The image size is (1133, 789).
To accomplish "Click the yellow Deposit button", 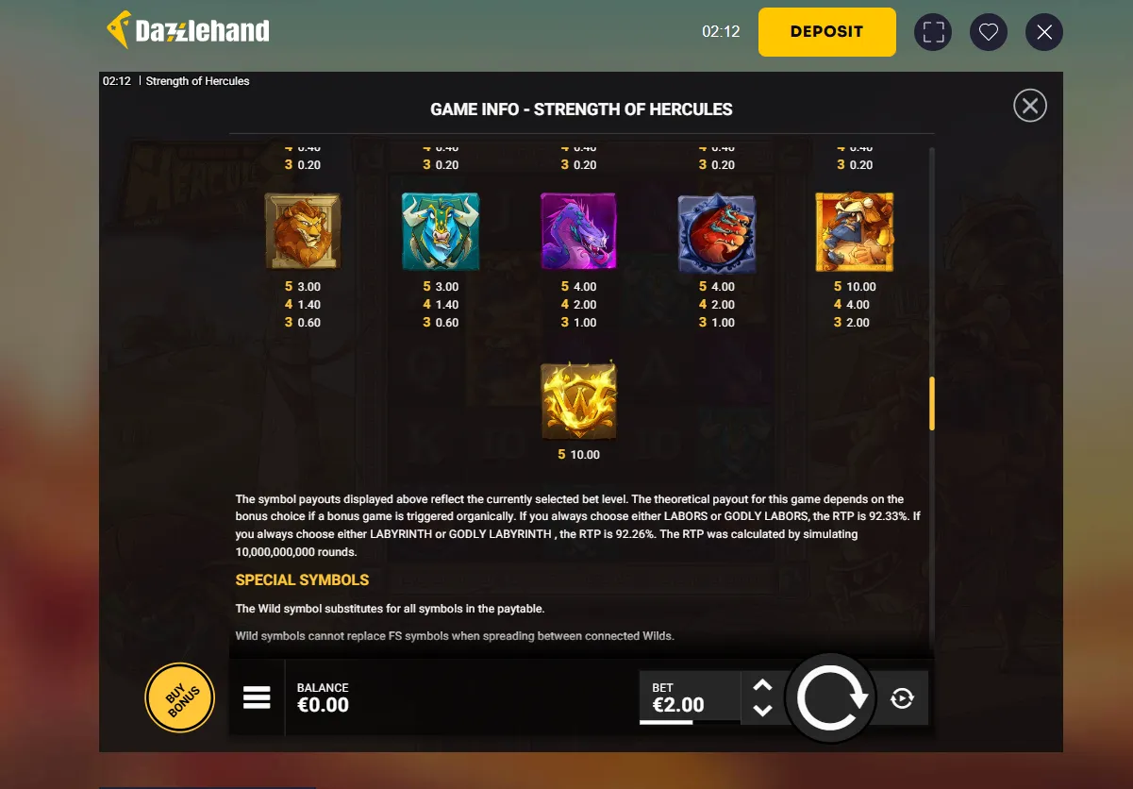I will pos(826,31).
